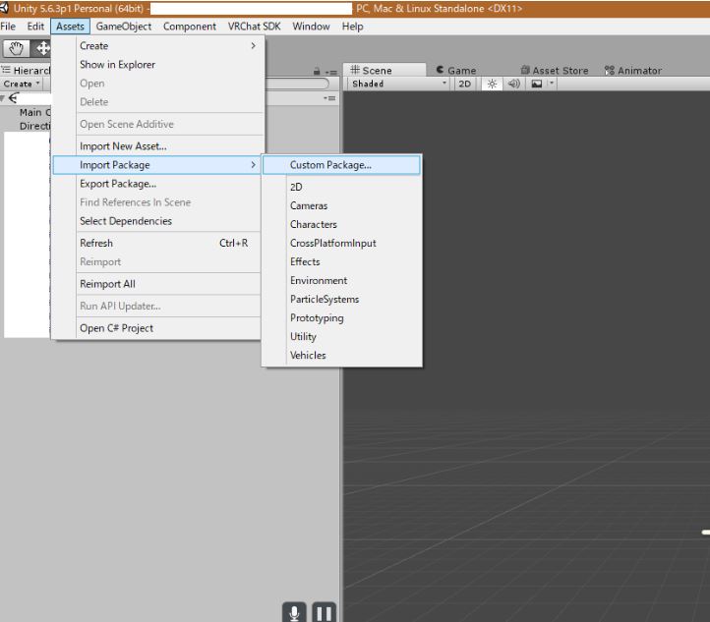Click Import New Asset...

click(x=156, y=146)
